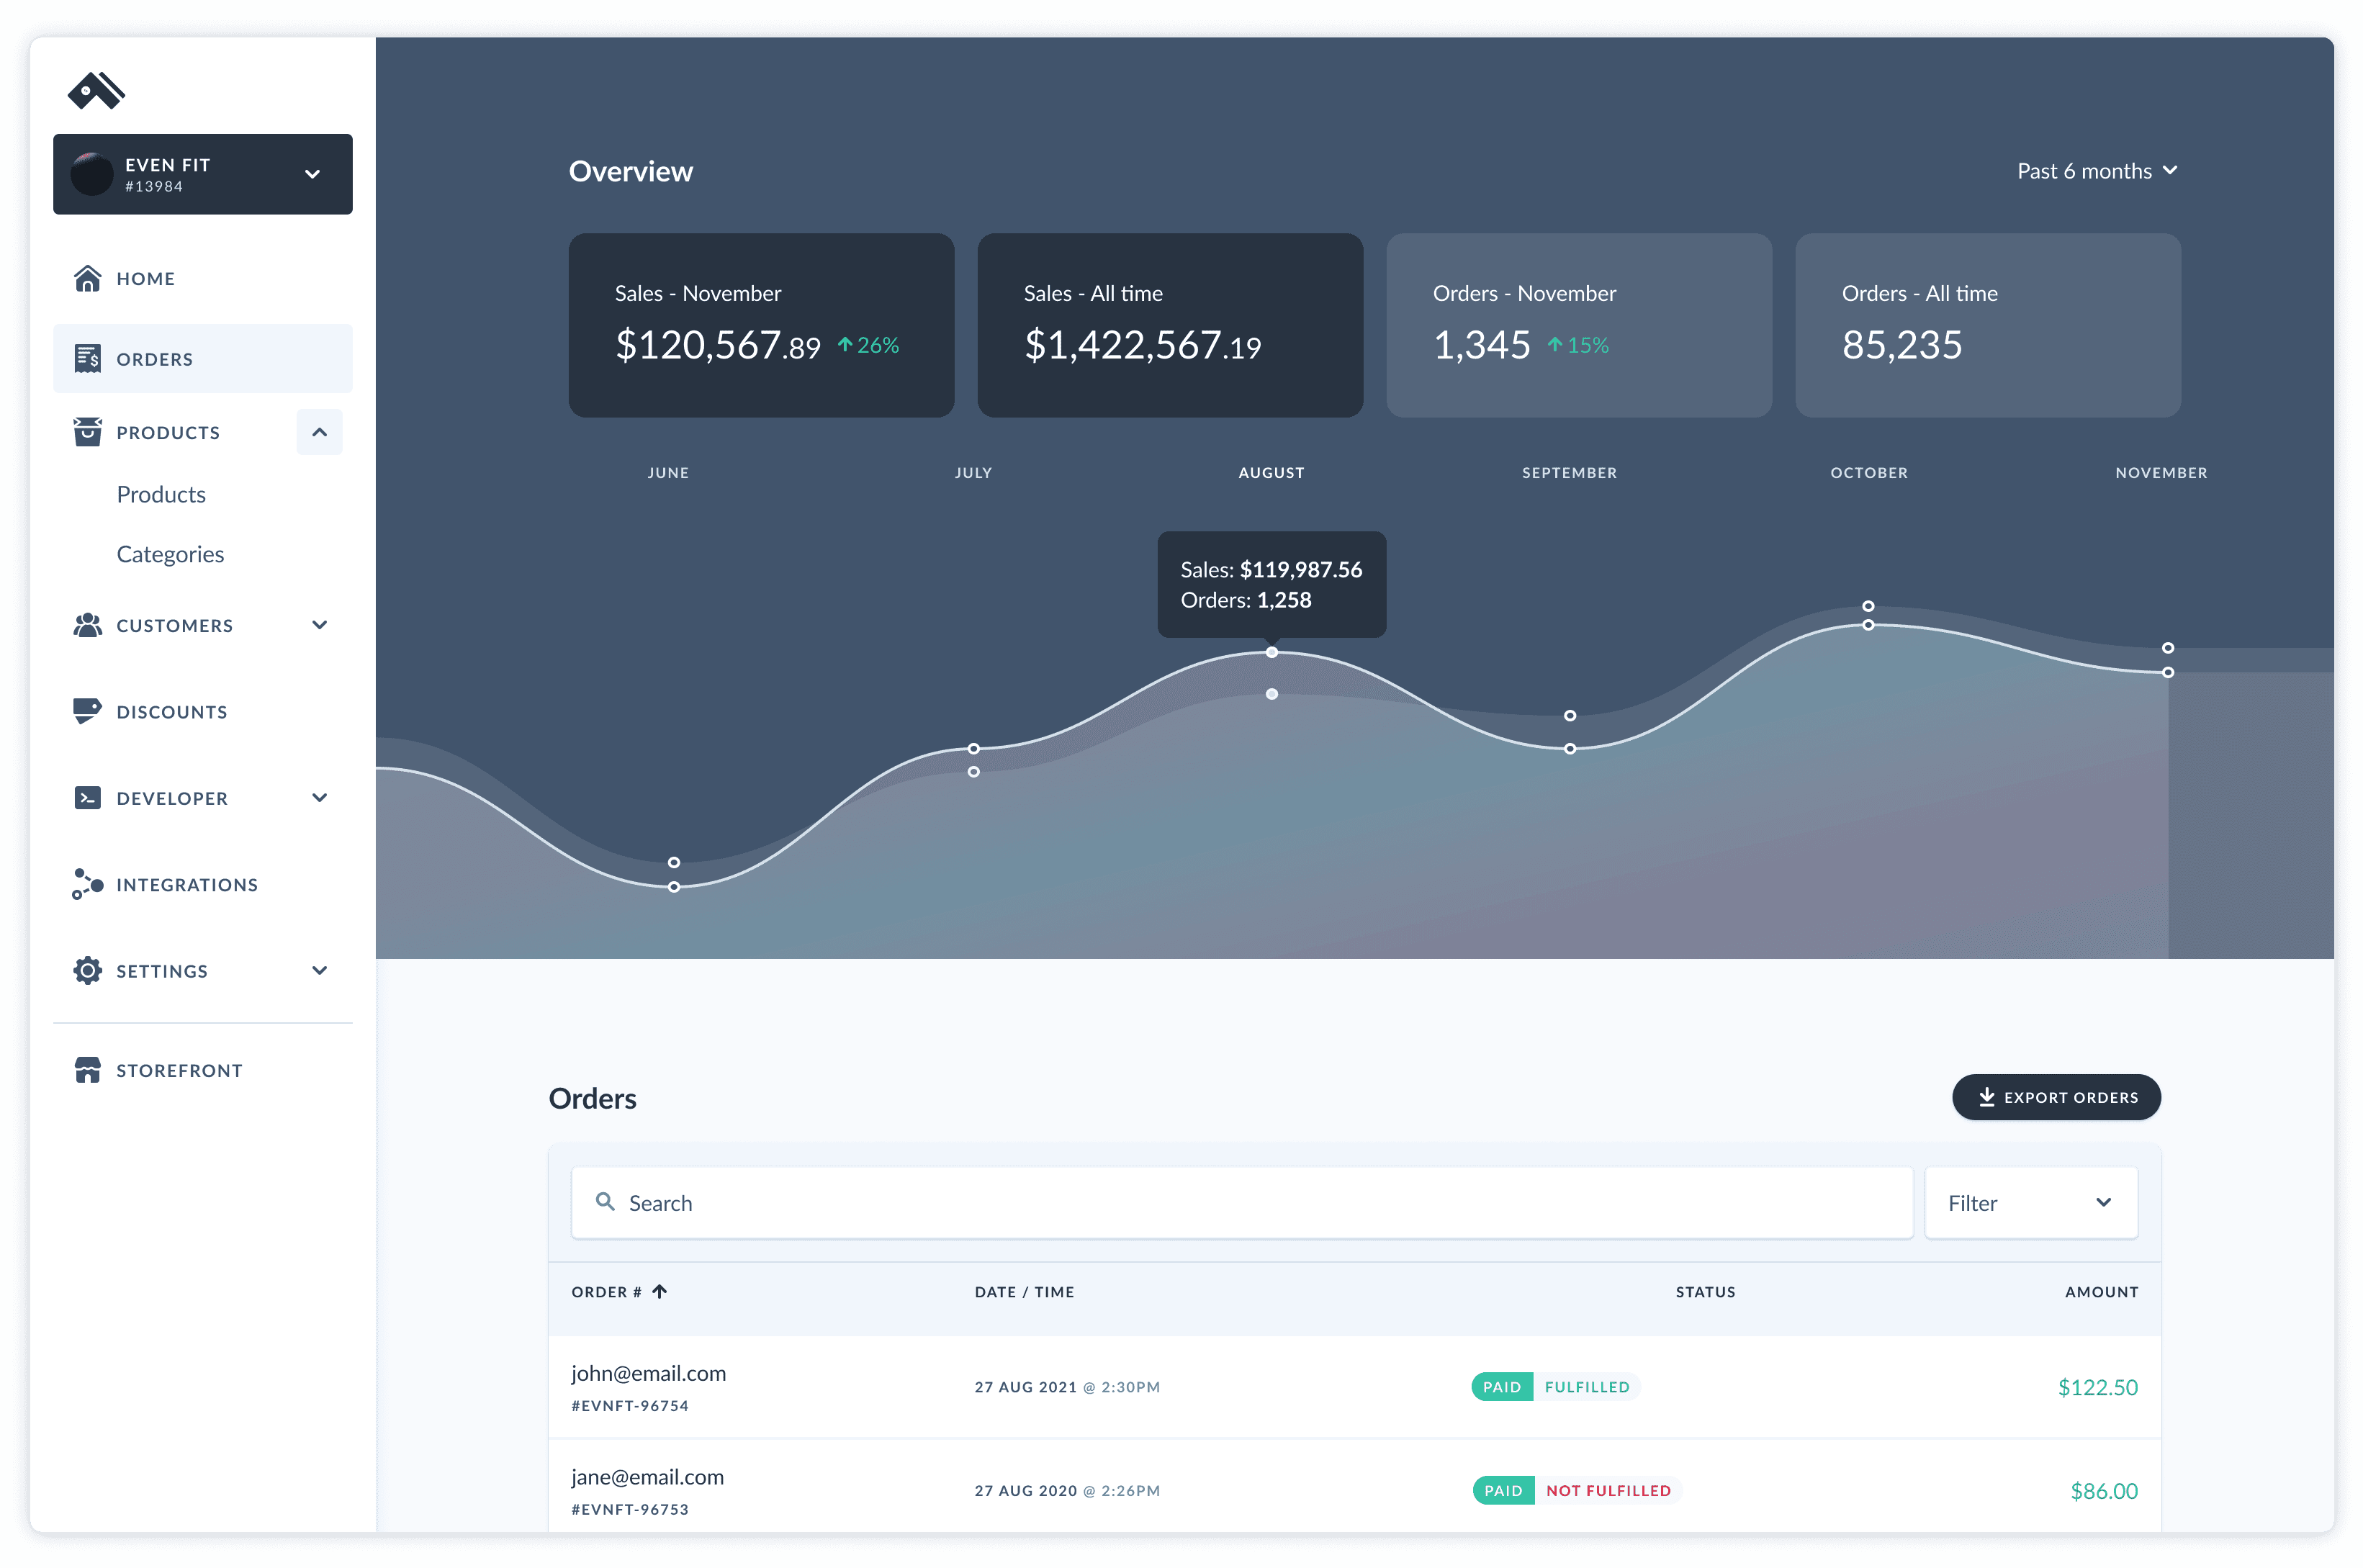Toggle ascending sort on Order # column
Screen dimensions: 2363x1568
point(660,1291)
